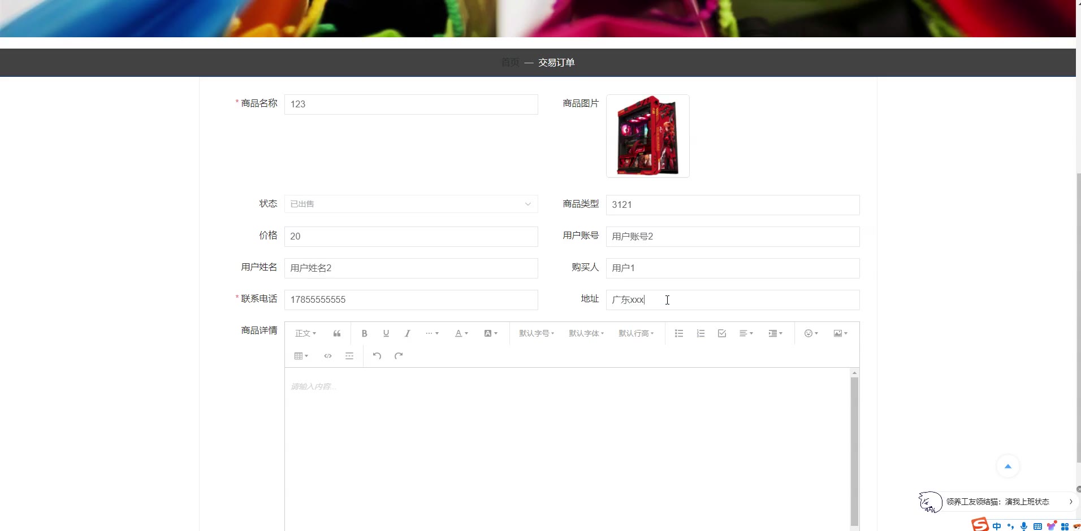
Task: Open Sogou toolbox grid icon
Action: (1065, 526)
